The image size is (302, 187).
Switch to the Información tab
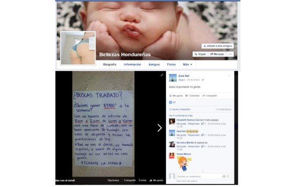pos(132,64)
